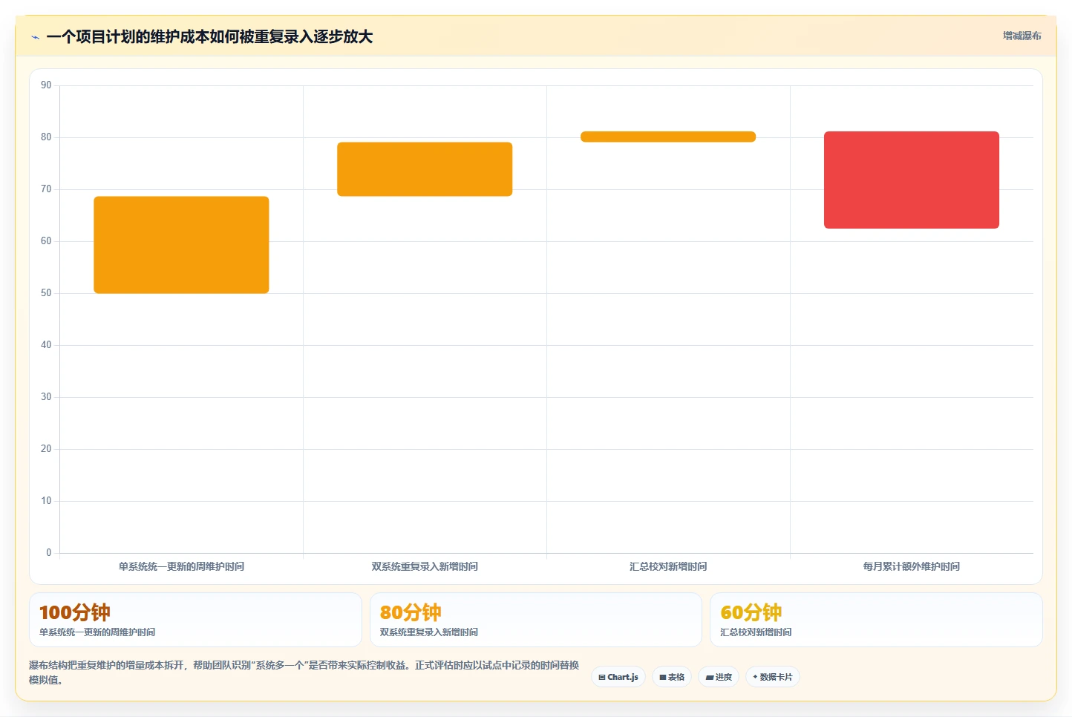The image size is (1072, 717).
Task: Select the 表格 pill tag
Action: (x=672, y=677)
